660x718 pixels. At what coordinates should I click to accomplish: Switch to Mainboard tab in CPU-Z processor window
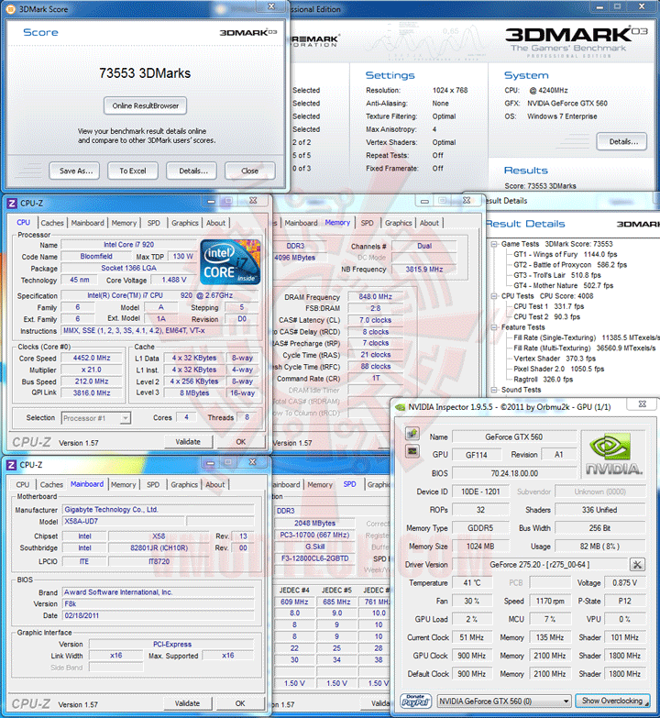coord(87,223)
